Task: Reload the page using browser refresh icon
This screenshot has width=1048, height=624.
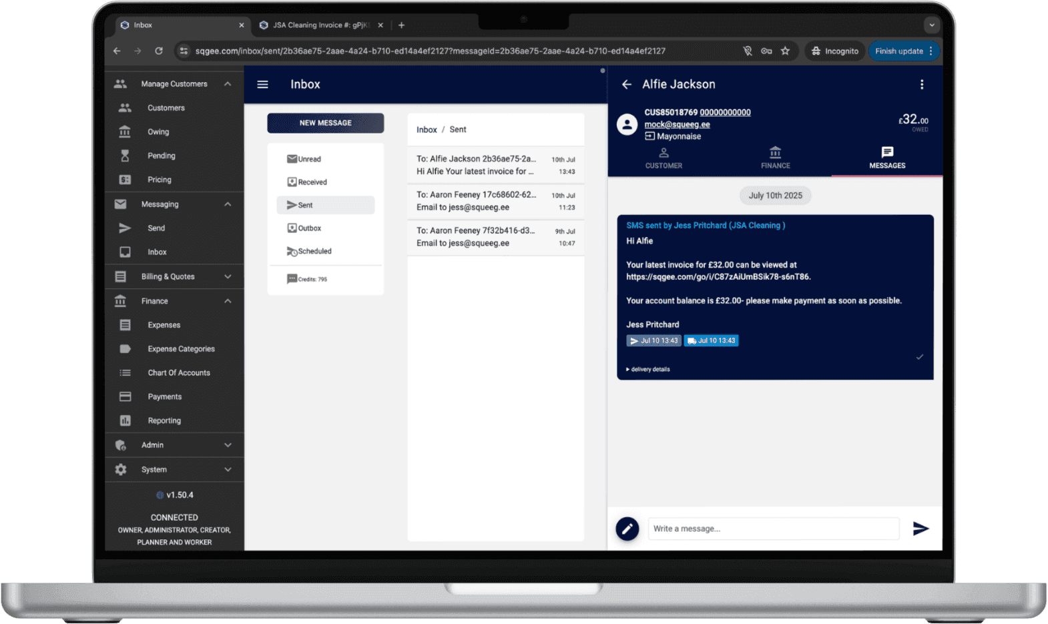Action: [x=159, y=51]
